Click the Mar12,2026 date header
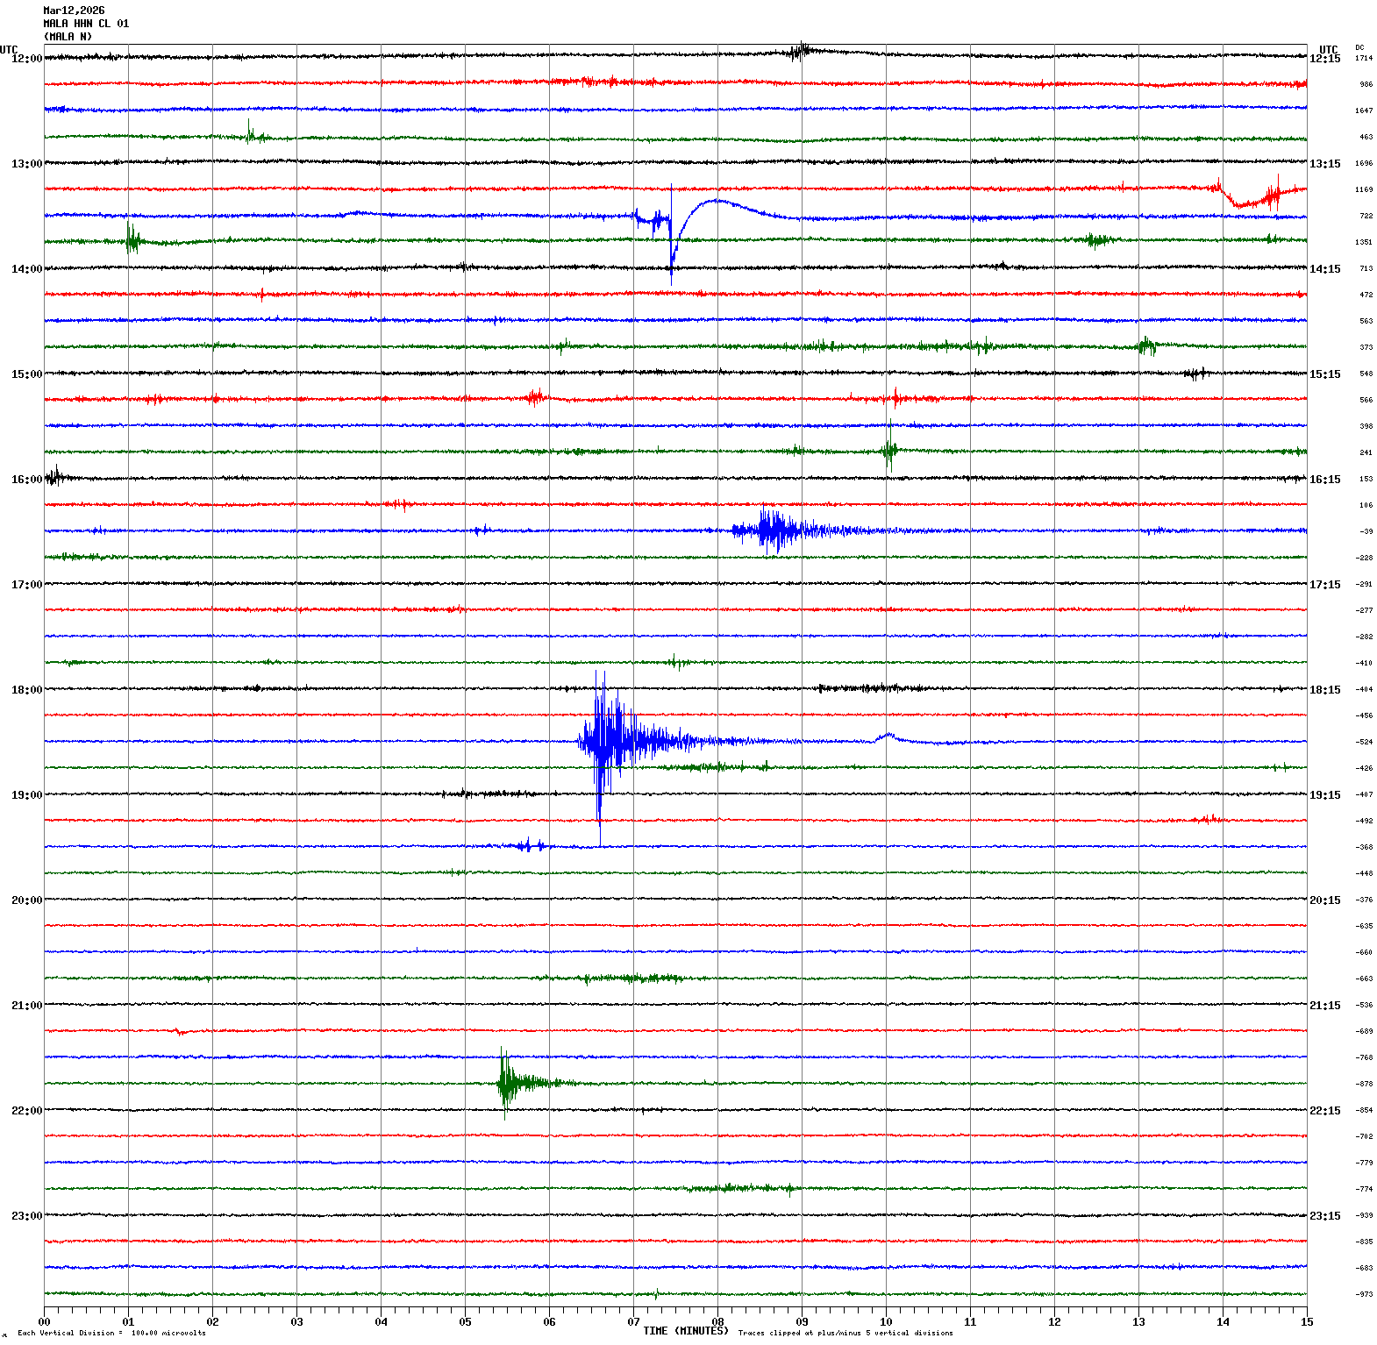 click(x=74, y=11)
